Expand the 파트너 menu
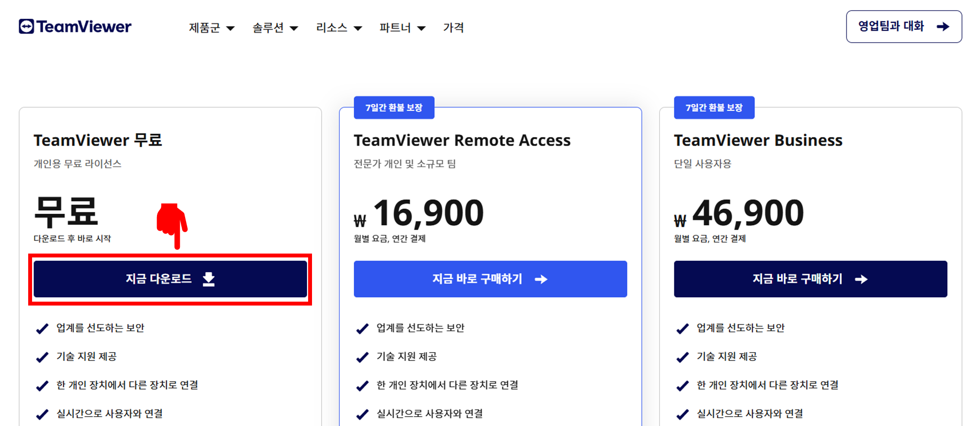972x426 pixels. pyautogui.click(x=402, y=28)
